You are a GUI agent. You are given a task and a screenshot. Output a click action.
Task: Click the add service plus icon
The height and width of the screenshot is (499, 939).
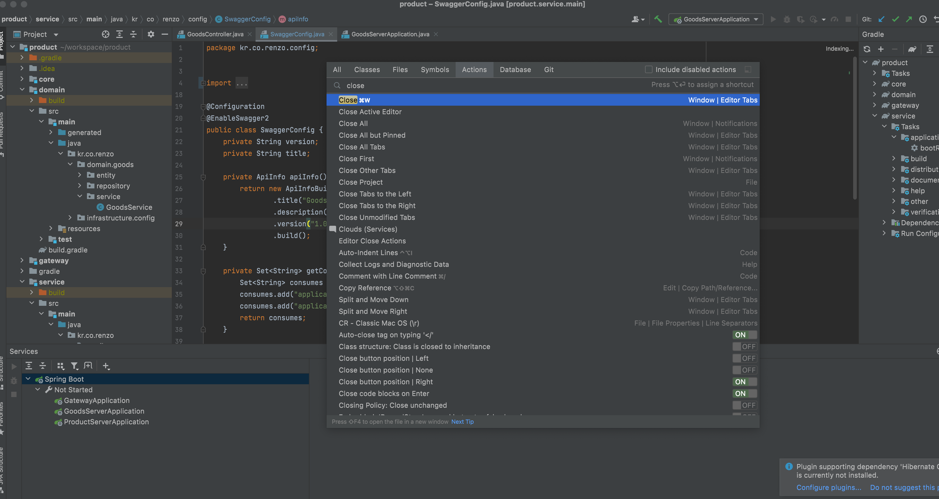pos(106,366)
